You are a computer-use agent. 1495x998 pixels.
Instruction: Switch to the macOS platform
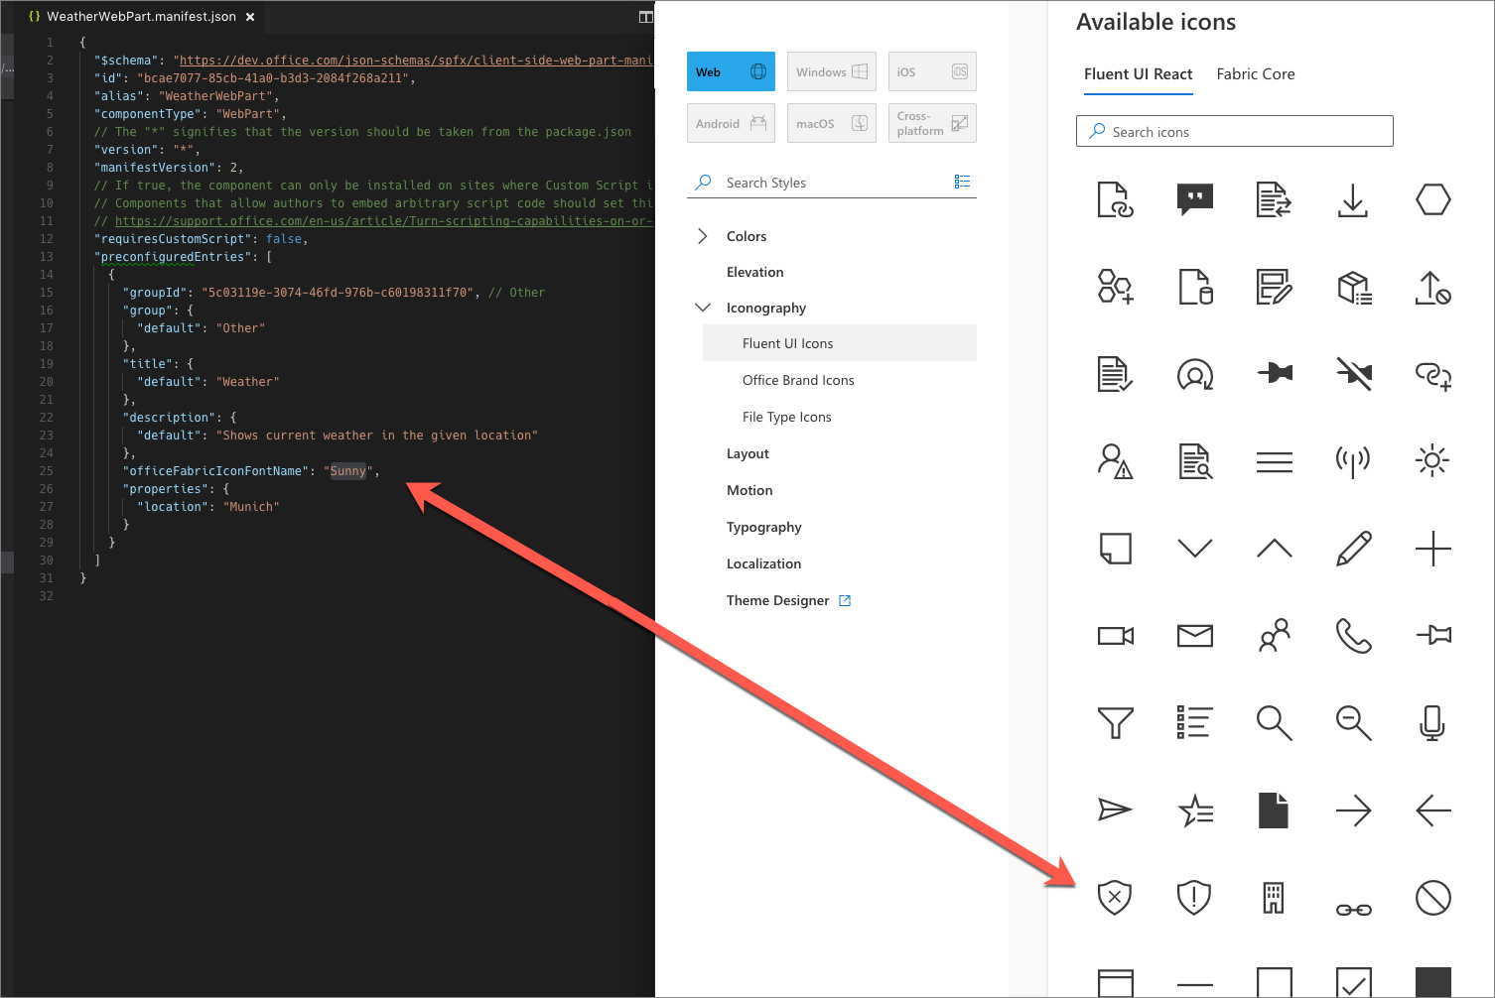pyautogui.click(x=832, y=123)
